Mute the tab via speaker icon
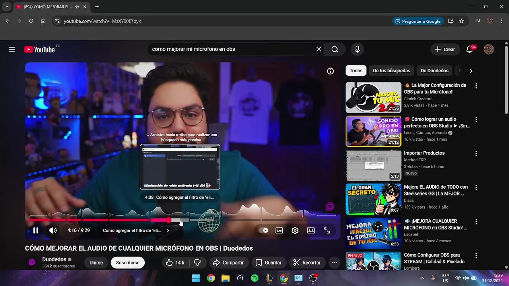 coord(76,7)
